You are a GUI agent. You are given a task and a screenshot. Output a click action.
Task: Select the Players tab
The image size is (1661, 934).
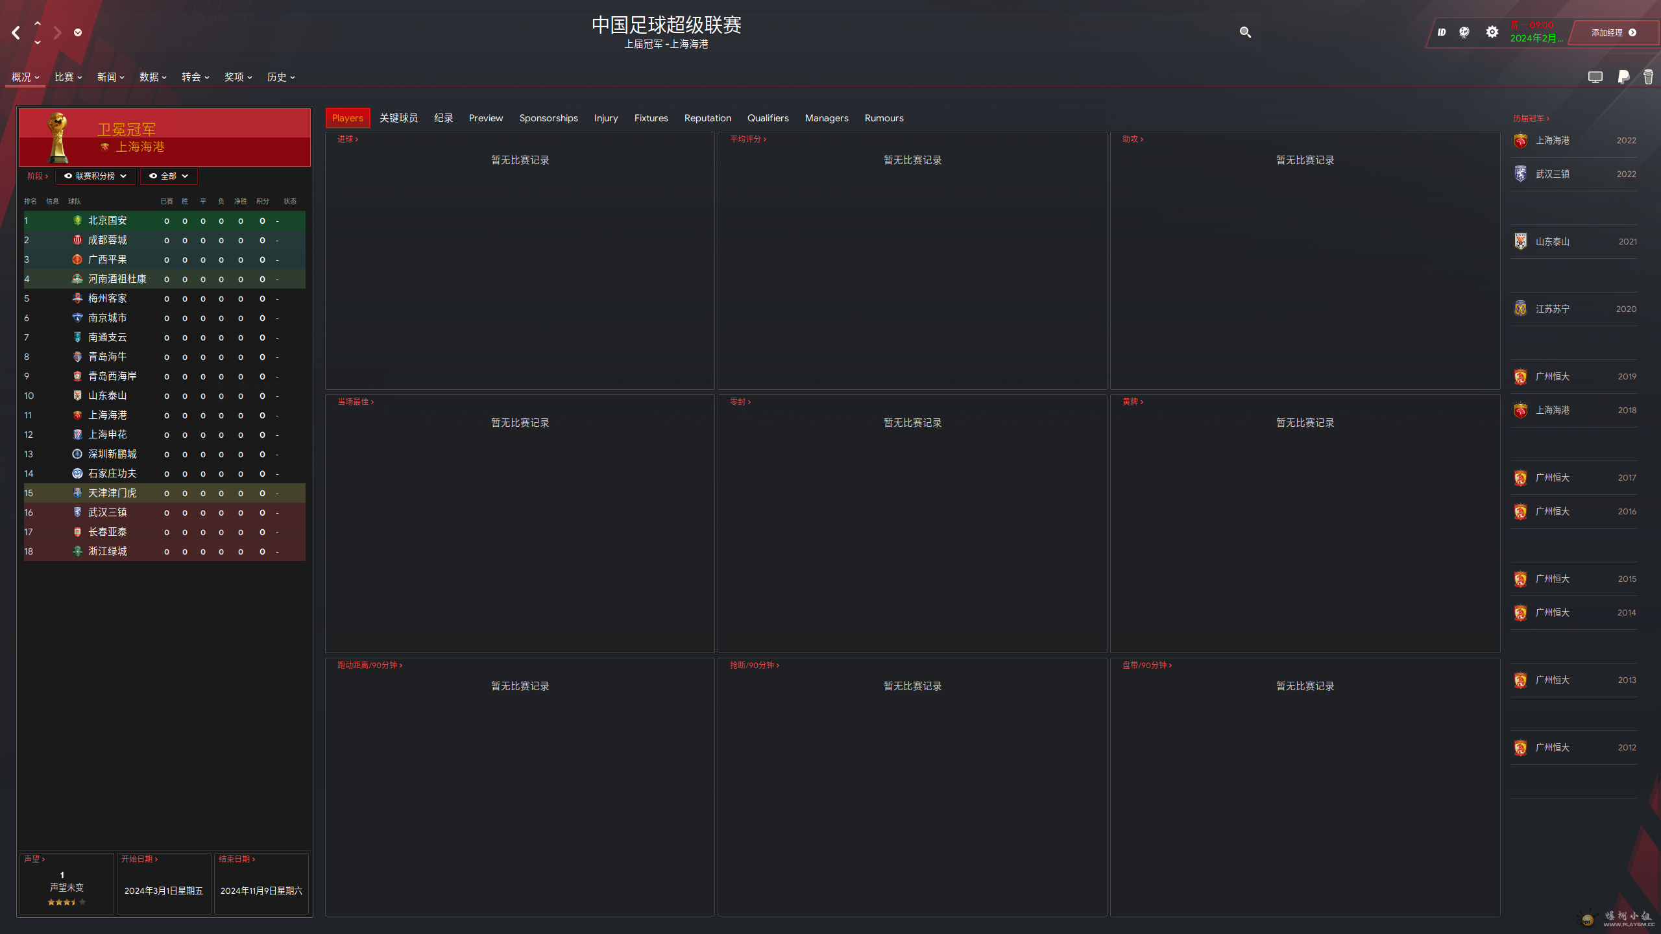point(348,118)
